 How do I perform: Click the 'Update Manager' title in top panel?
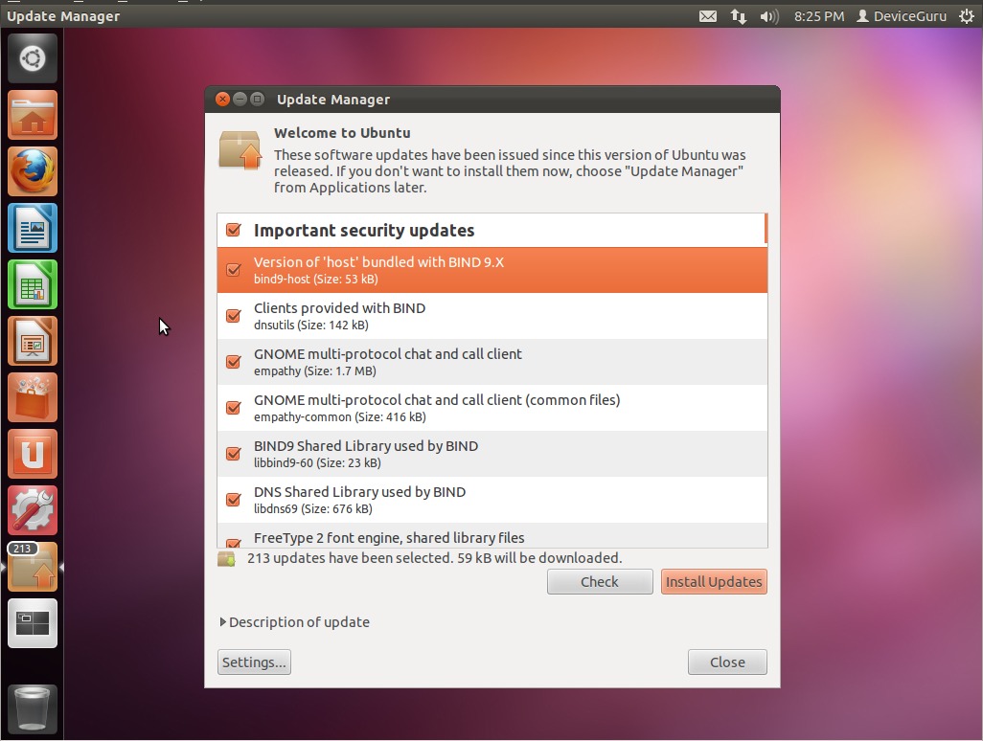(x=63, y=16)
